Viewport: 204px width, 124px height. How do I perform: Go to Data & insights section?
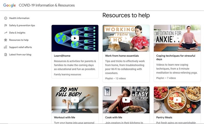tap(17, 33)
